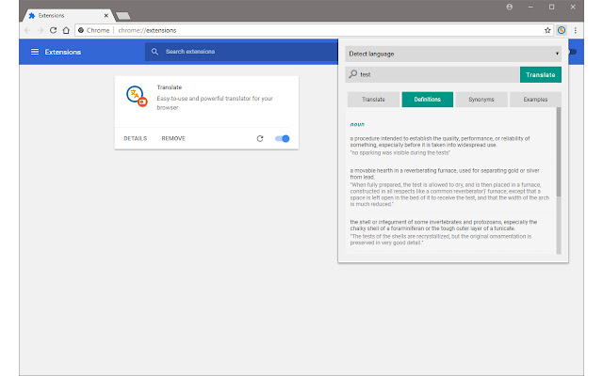
Task: Click definition starting 'the shell or integument'
Action: click(444, 226)
